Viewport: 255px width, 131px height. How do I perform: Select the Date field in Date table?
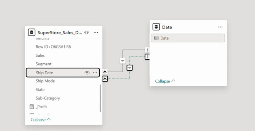(x=188, y=38)
